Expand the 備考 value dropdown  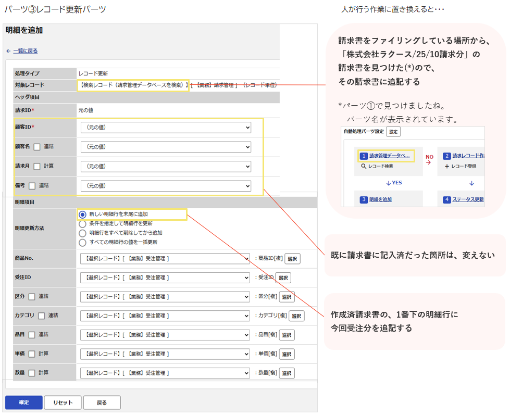[x=166, y=186]
